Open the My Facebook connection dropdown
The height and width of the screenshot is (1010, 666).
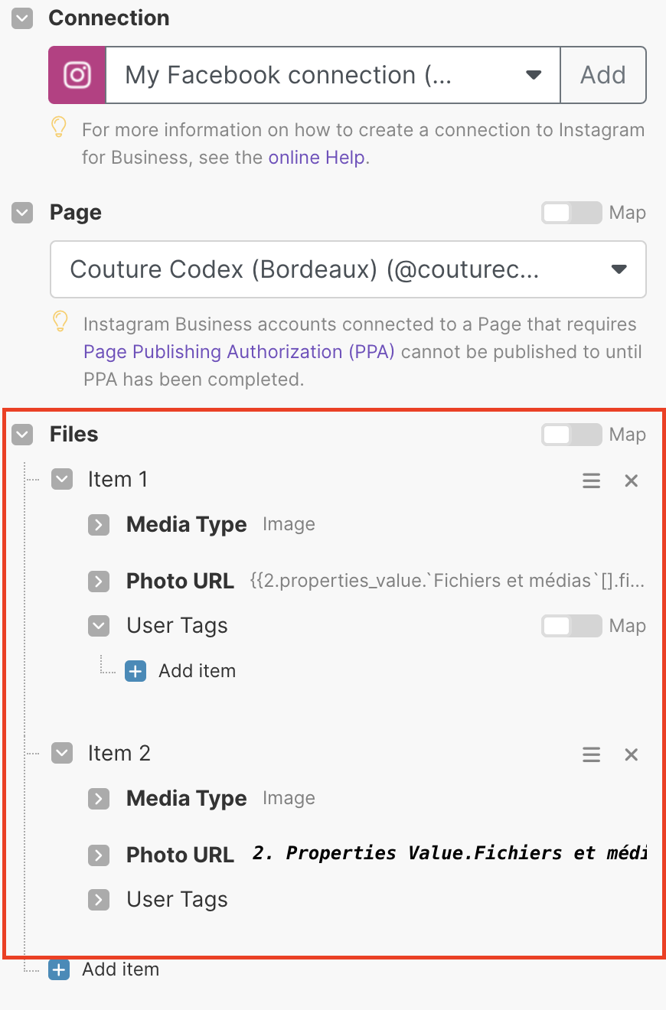(333, 75)
